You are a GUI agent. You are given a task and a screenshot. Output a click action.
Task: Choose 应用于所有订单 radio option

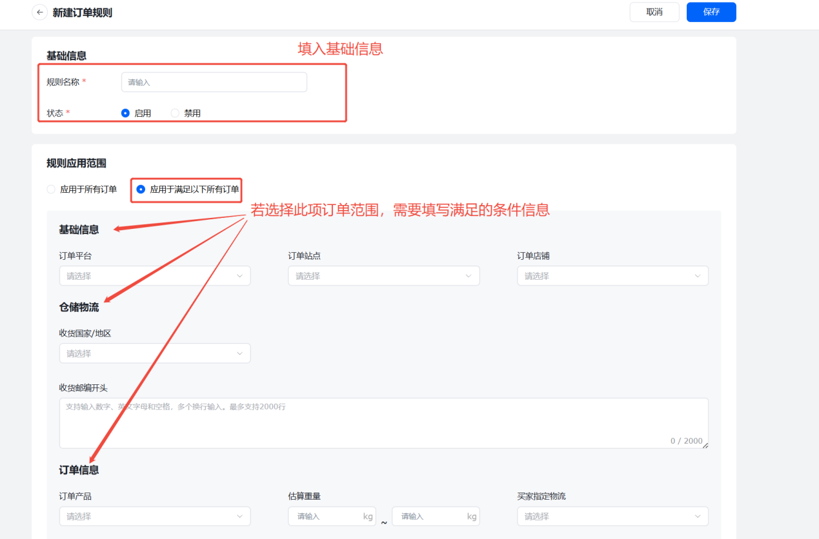tap(51, 190)
